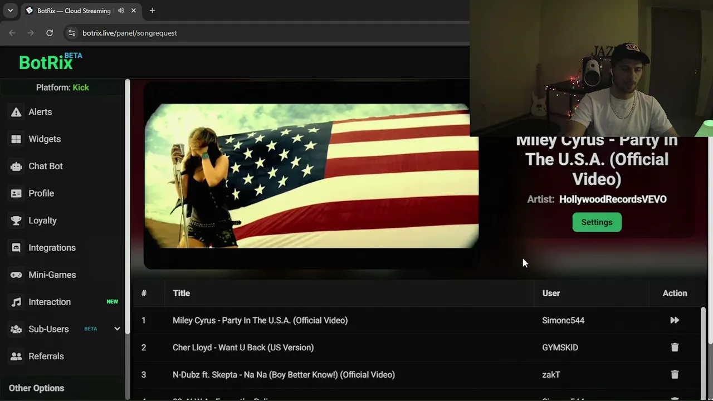Reload the botrix.live page
The width and height of the screenshot is (713, 401).
50,33
